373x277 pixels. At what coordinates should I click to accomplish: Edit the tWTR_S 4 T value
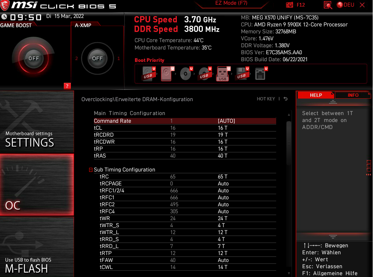[222, 225]
